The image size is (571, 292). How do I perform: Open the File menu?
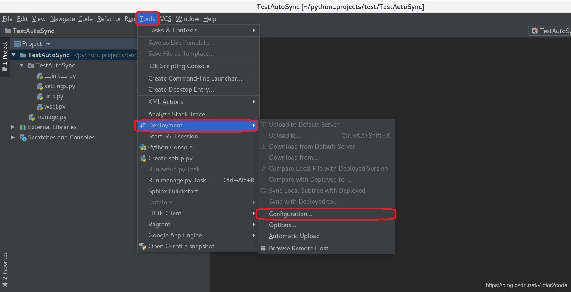tap(7, 19)
